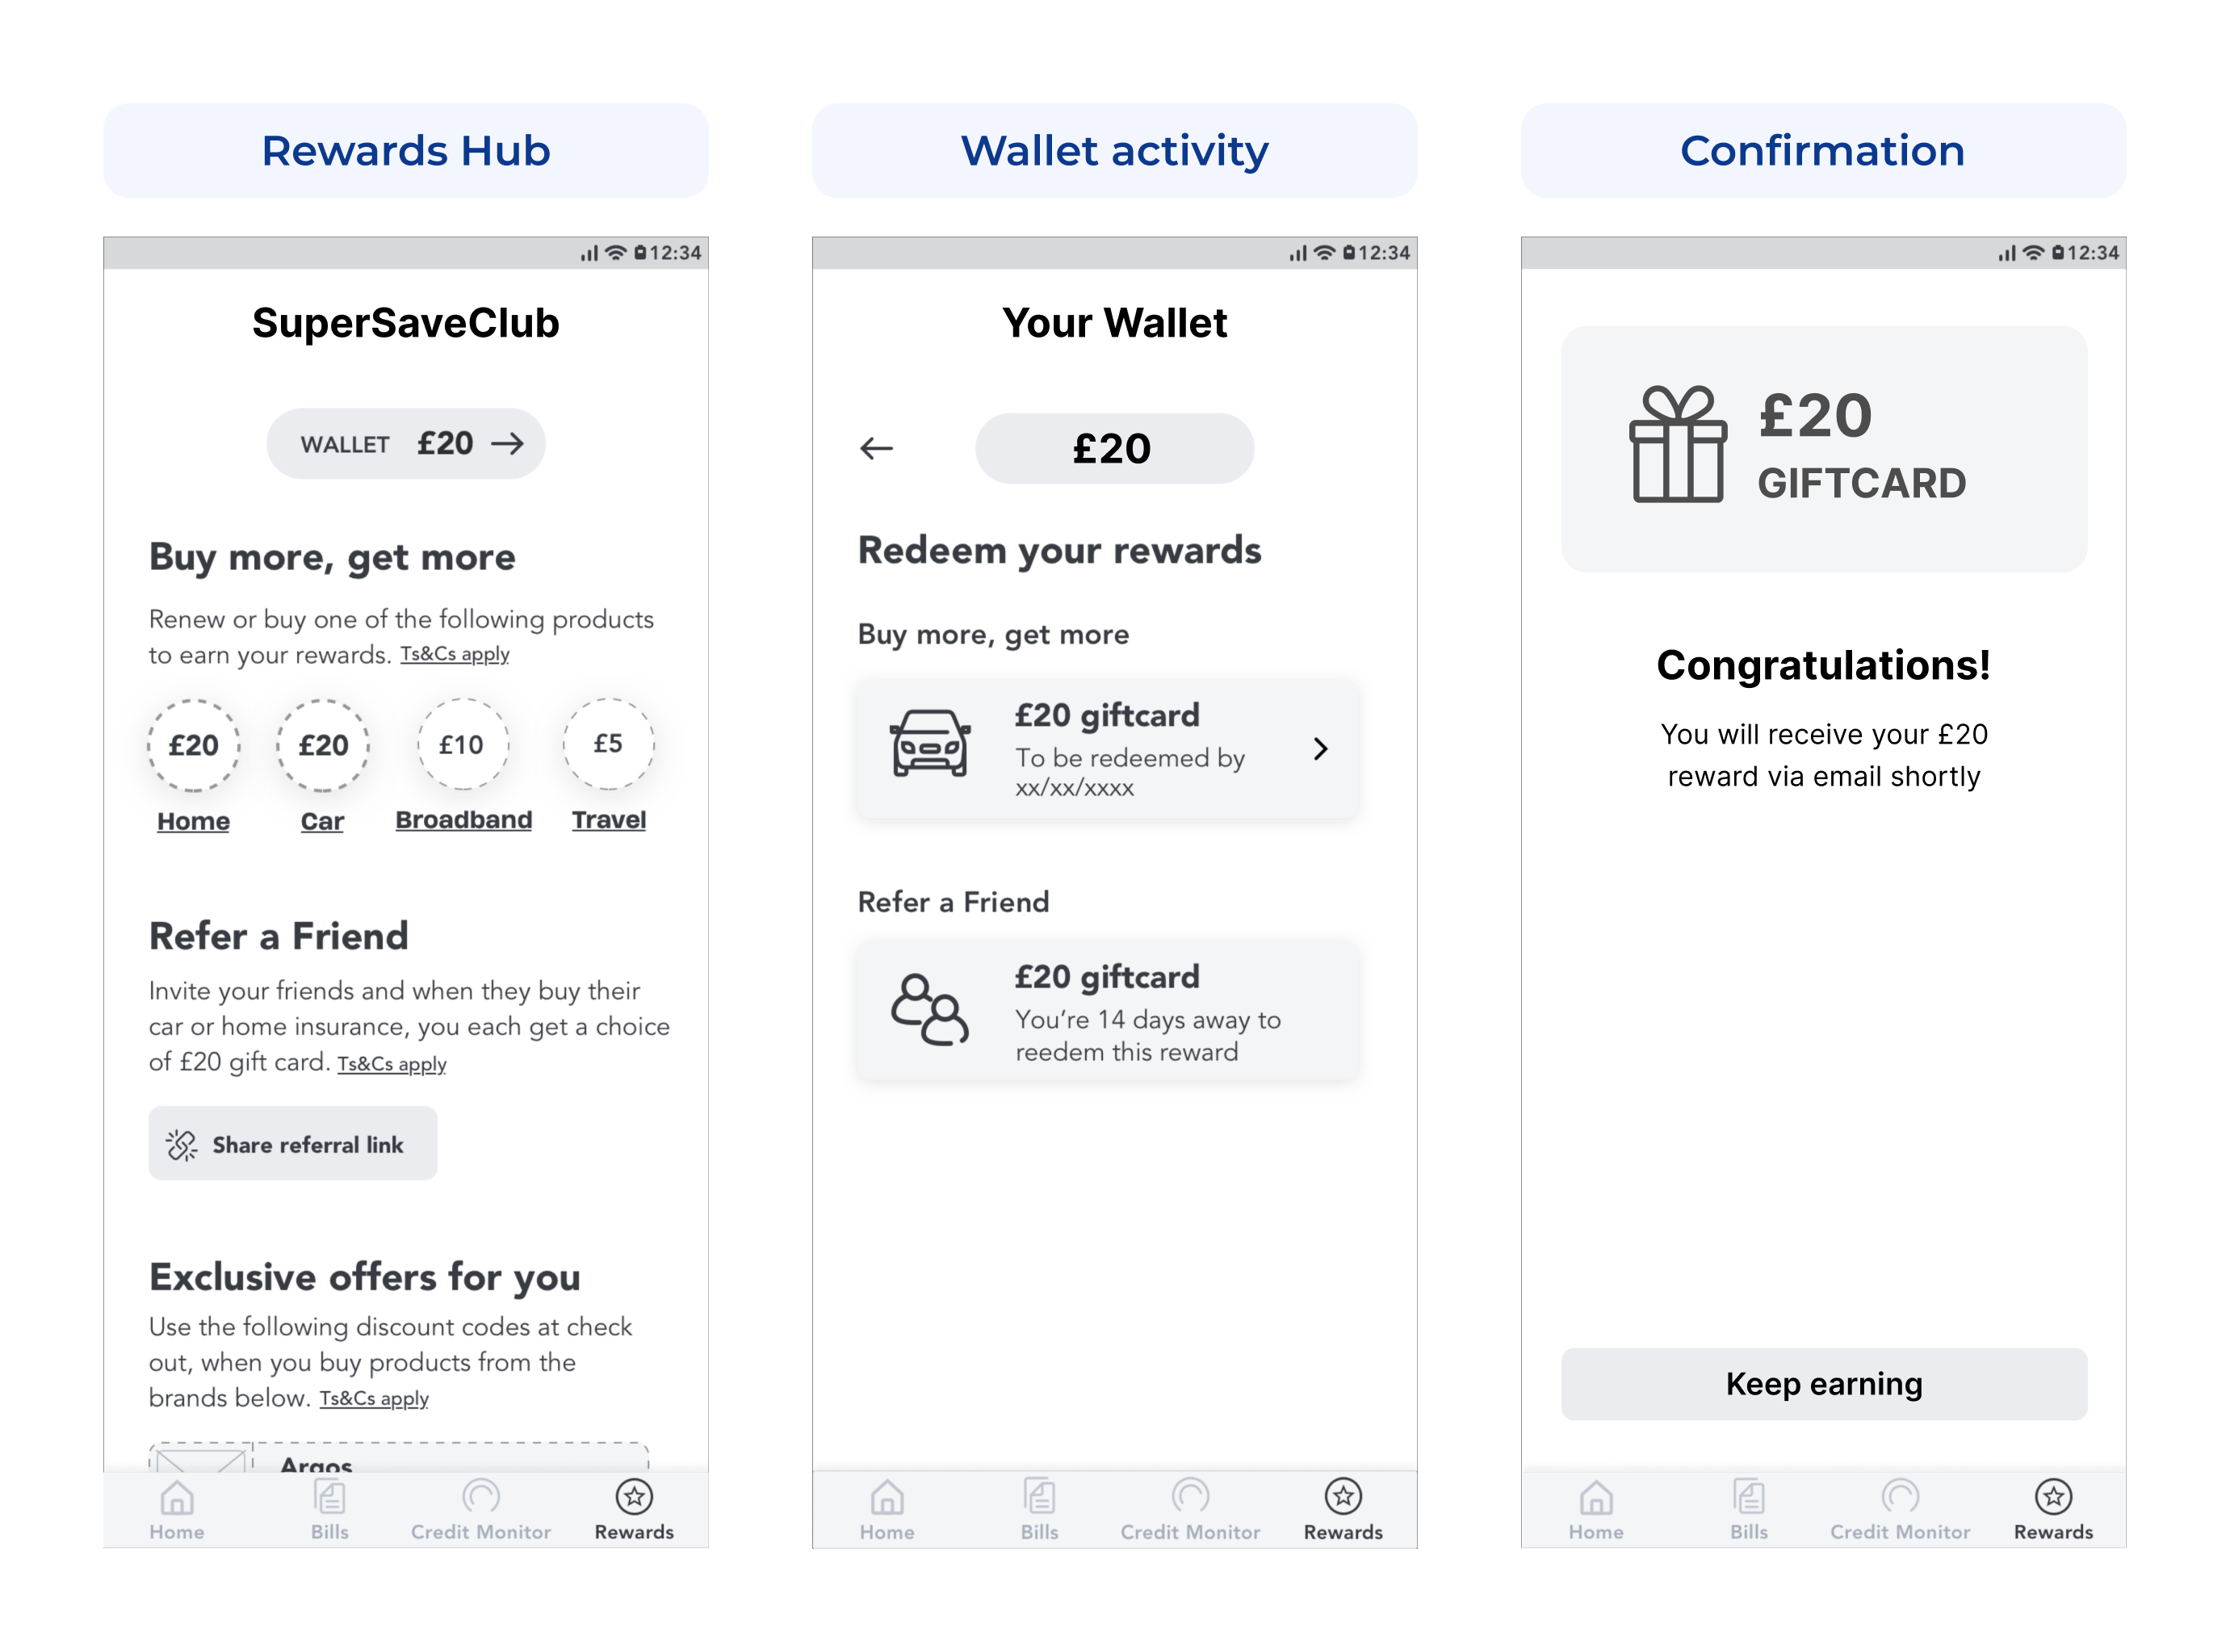
Task: Tap the back arrow on Your Wallet
Action: pyautogui.click(x=876, y=448)
